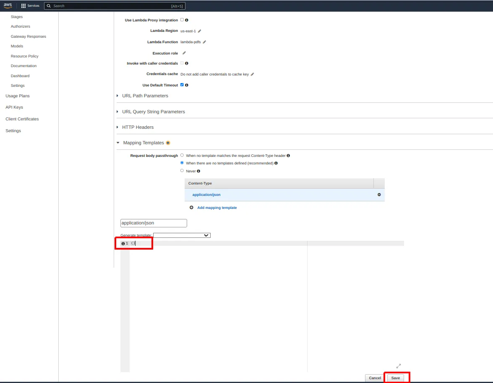The height and width of the screenshot is (383, 493).
Task: Enable Use Lambda Proxy integration checkbox
Action: (182, 20)
